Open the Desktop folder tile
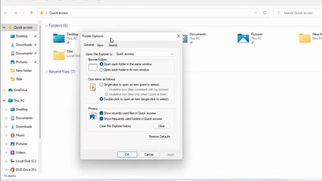322x181 pixels. coord(66,38)
